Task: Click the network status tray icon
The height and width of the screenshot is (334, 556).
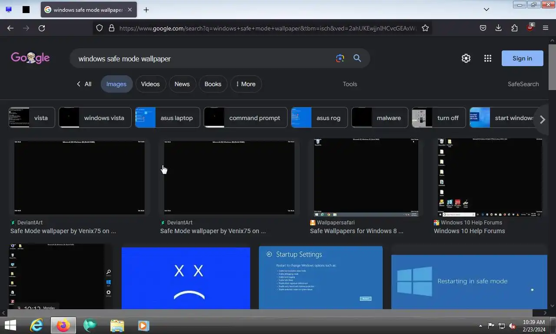Action: [x=502, y=326]
